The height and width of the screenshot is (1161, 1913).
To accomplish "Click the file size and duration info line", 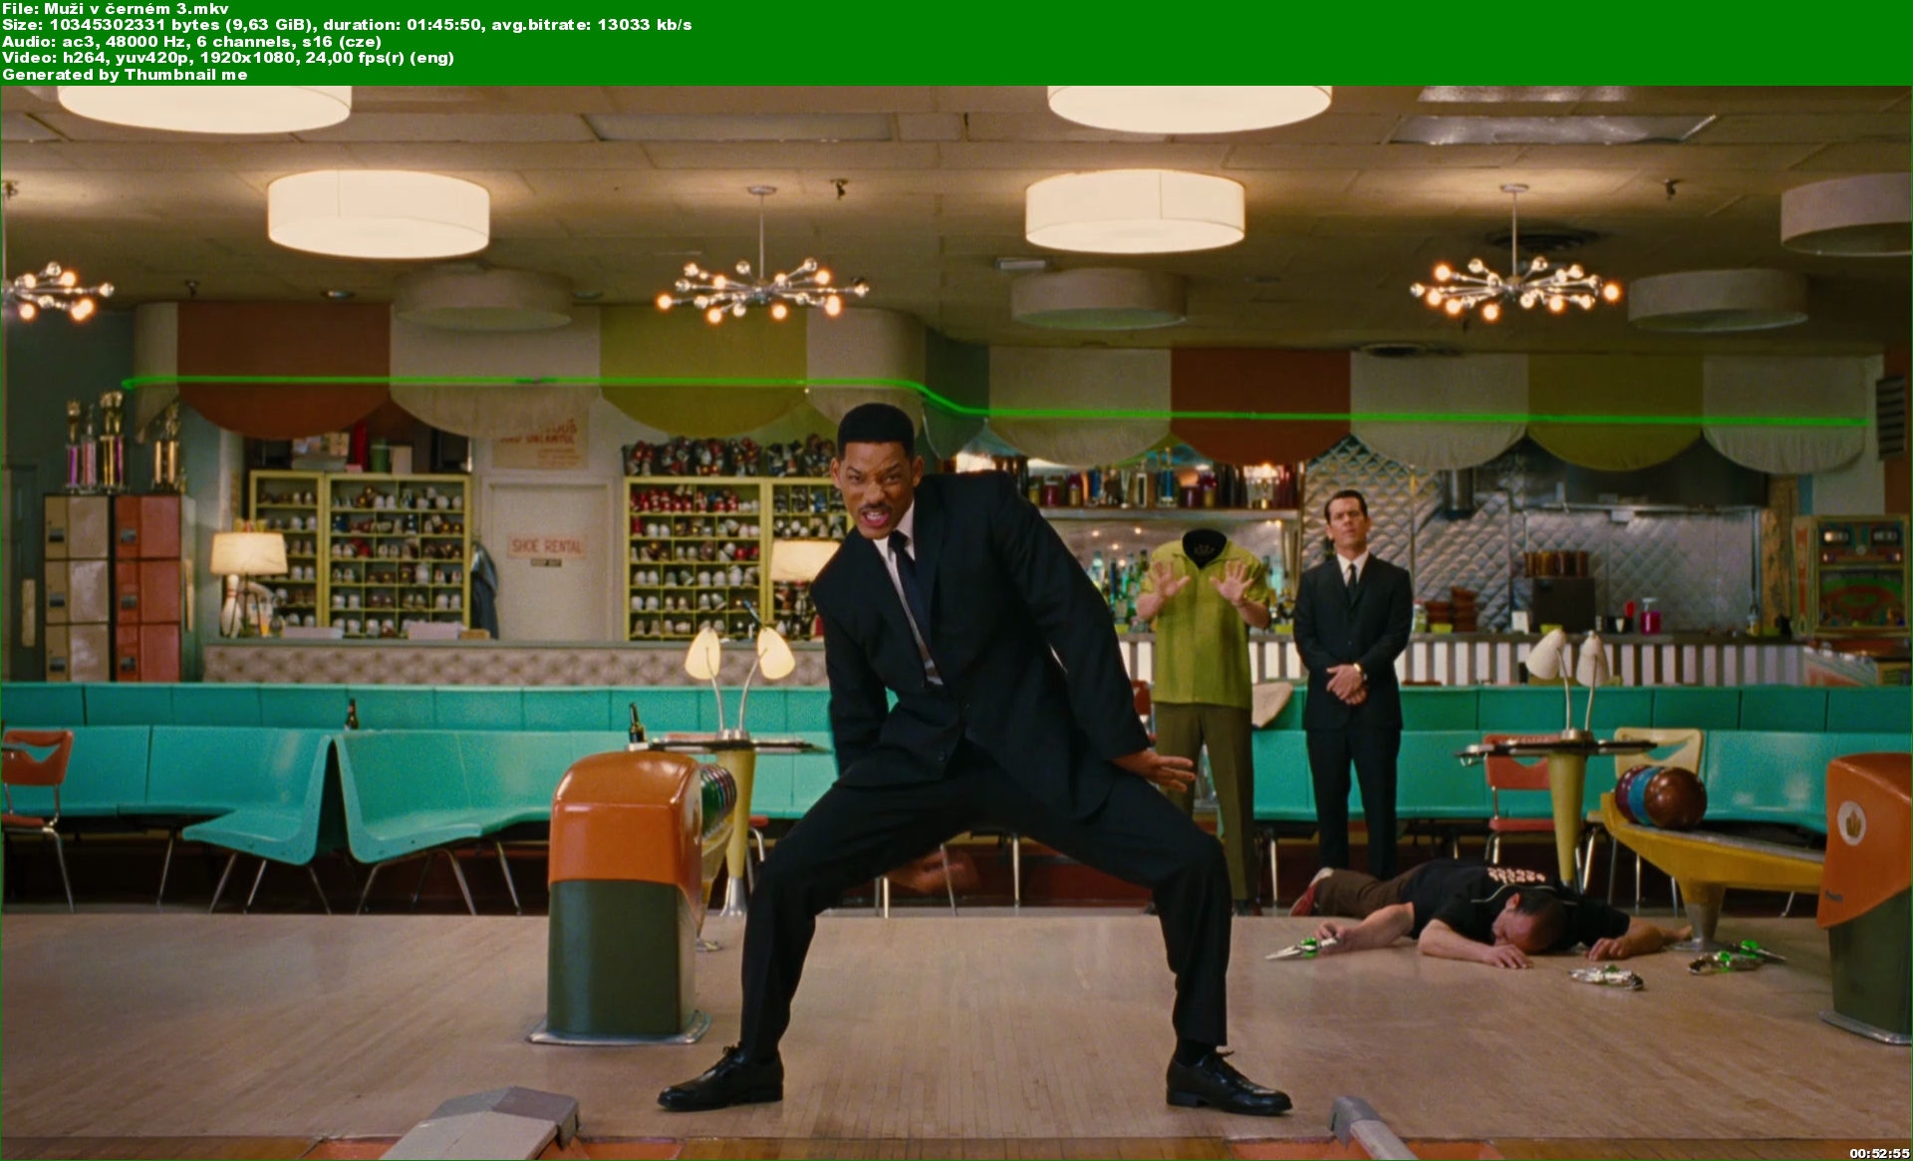I will [347, 25].
